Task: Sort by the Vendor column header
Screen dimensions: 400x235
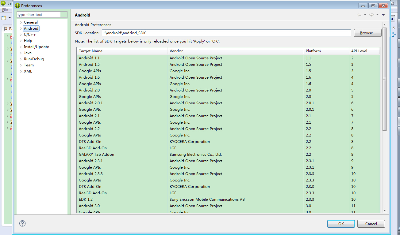Action: pos(236,51)
